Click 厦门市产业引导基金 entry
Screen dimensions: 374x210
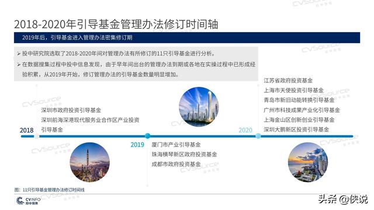tap(176, 145)
